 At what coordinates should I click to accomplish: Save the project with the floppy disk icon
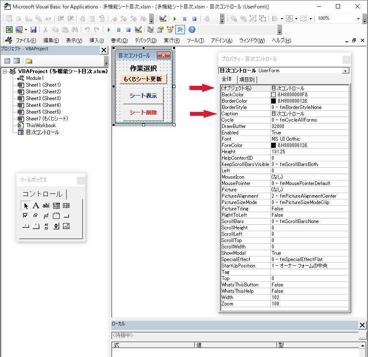[x=33, y=30]
